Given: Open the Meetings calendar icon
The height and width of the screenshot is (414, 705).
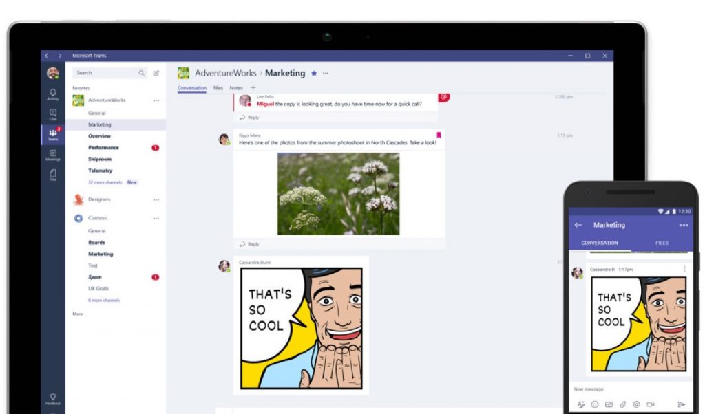Looking at the screenshot, I should (x=52, y=155).
